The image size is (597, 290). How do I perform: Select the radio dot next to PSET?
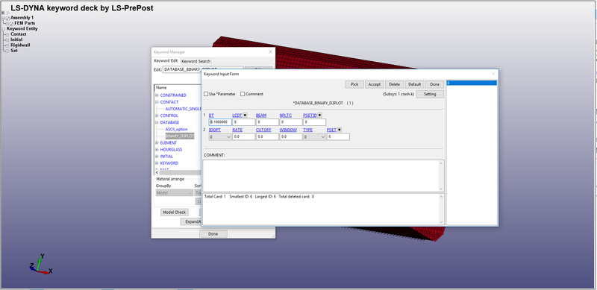340,130
